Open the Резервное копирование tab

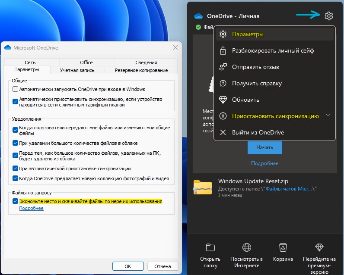tap(141, 70)
